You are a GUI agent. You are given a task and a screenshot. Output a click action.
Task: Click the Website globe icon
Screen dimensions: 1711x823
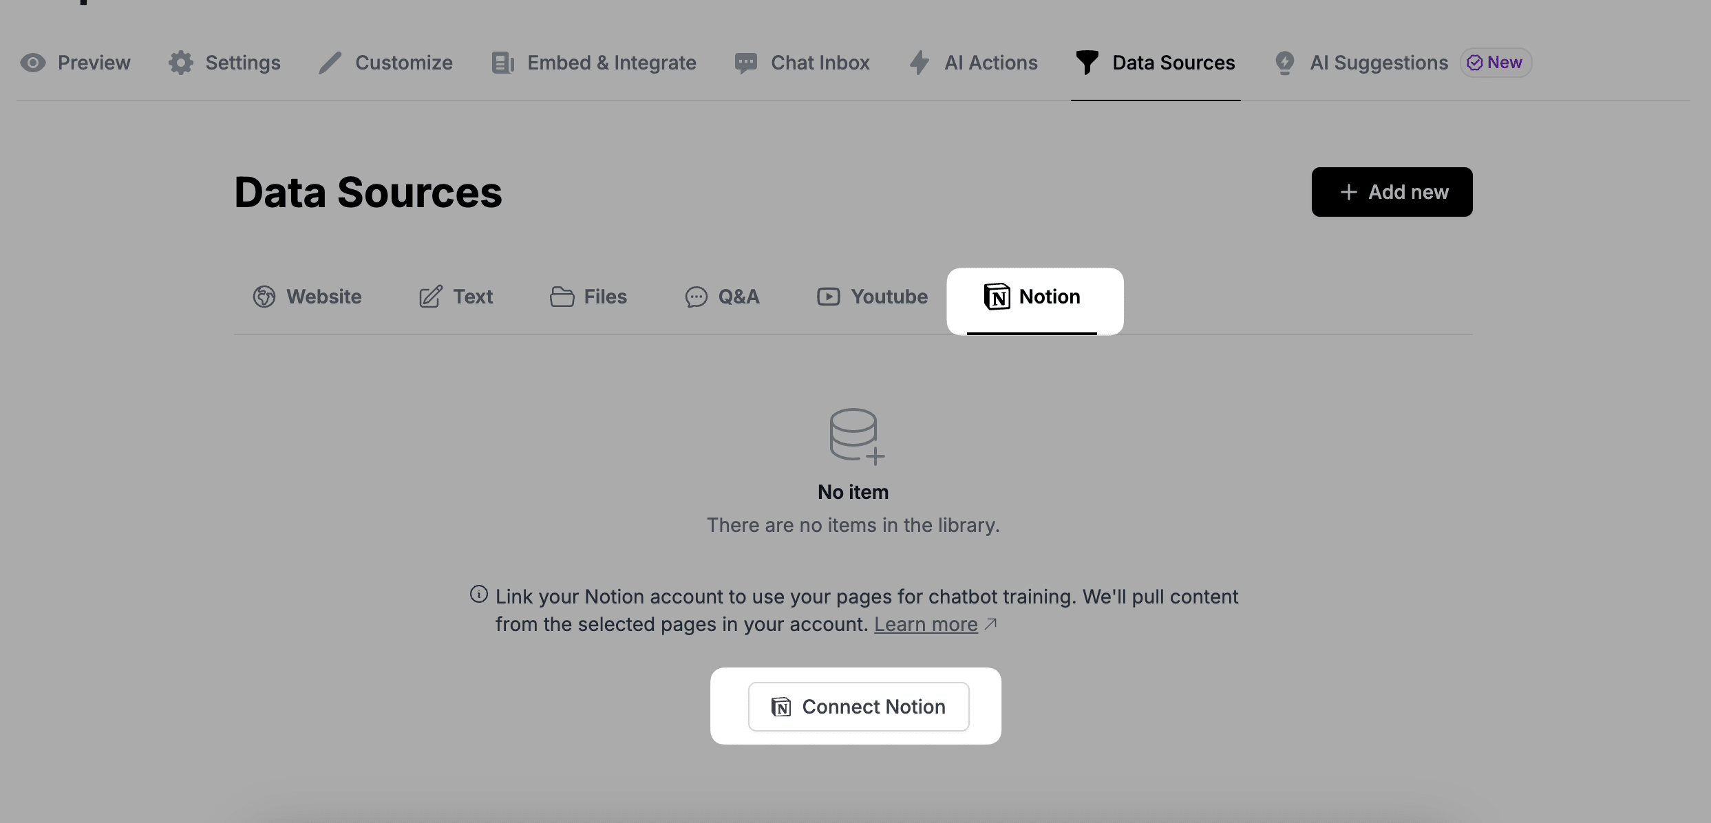pos(264,297)
